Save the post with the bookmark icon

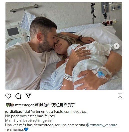coord(120,96)
